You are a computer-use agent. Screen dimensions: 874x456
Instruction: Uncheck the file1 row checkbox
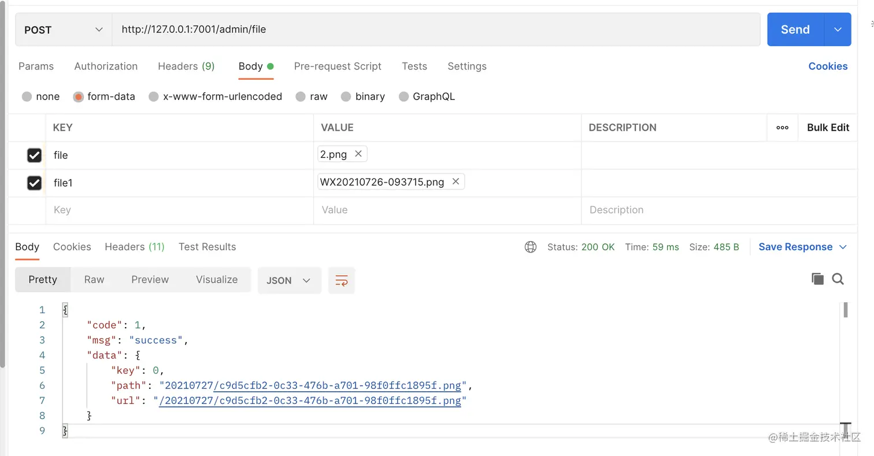(34, 183)
